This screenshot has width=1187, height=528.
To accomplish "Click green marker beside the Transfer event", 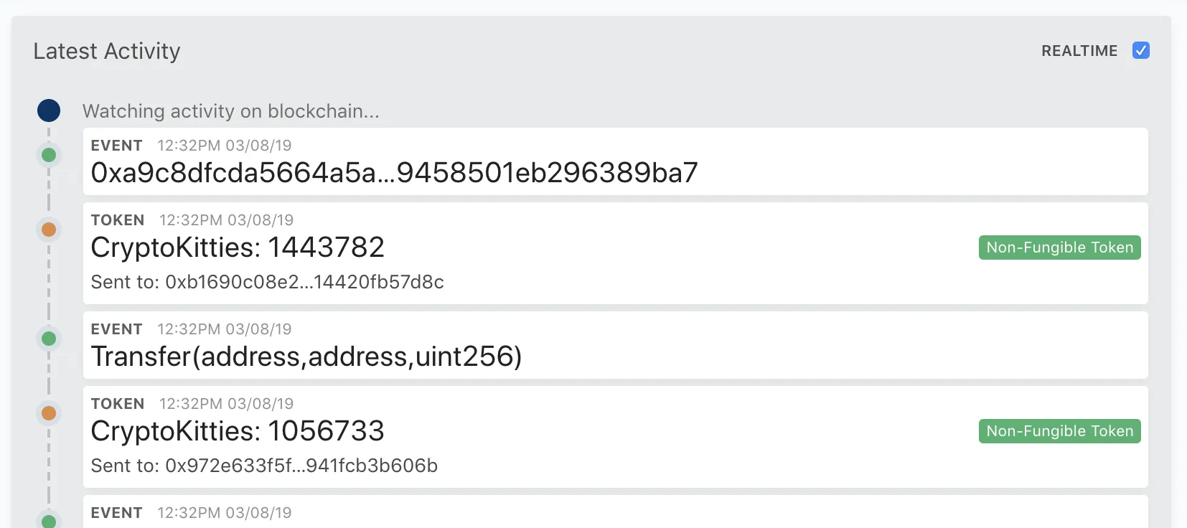I will click(49, 339).
